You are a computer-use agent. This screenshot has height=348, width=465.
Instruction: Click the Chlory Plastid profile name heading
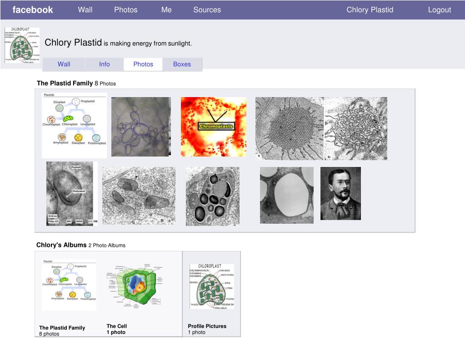(x=73, y=42)
